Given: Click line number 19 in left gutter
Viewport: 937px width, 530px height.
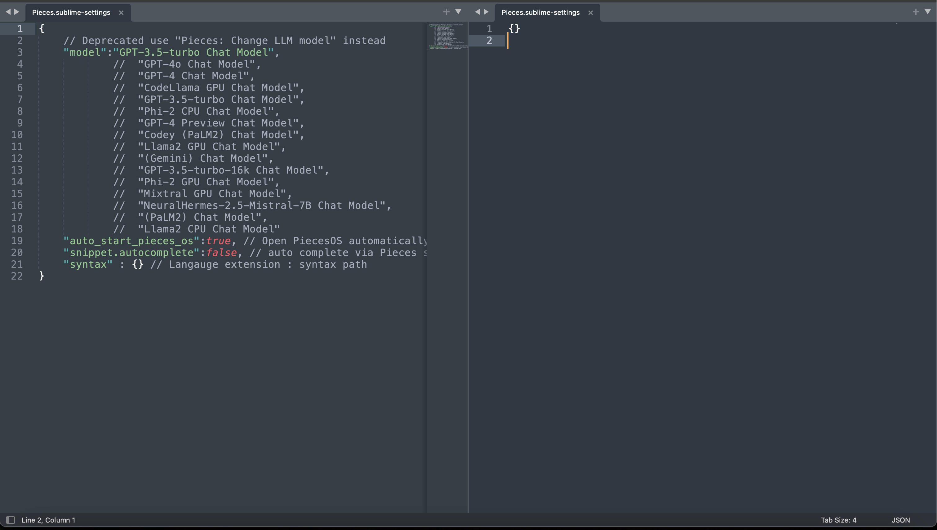Looking at the screenshot, I should [x=17, y=241].
